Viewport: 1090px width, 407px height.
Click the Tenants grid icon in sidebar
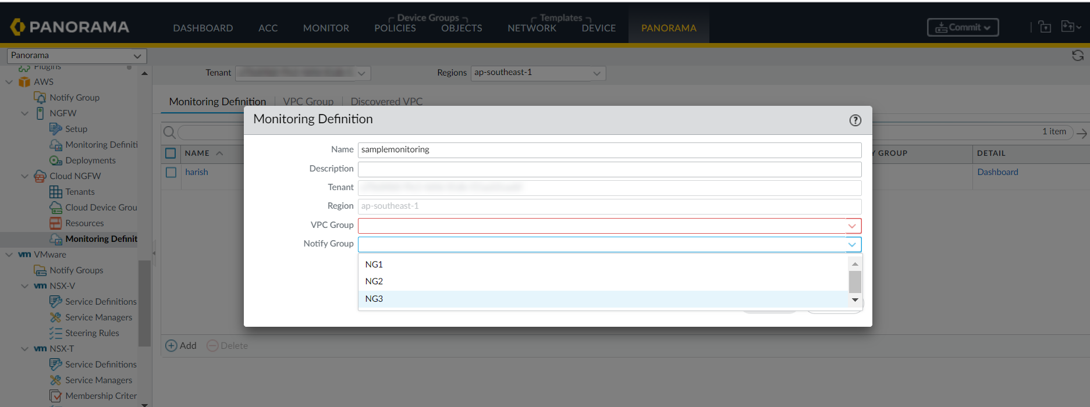[x=56, y=192]
